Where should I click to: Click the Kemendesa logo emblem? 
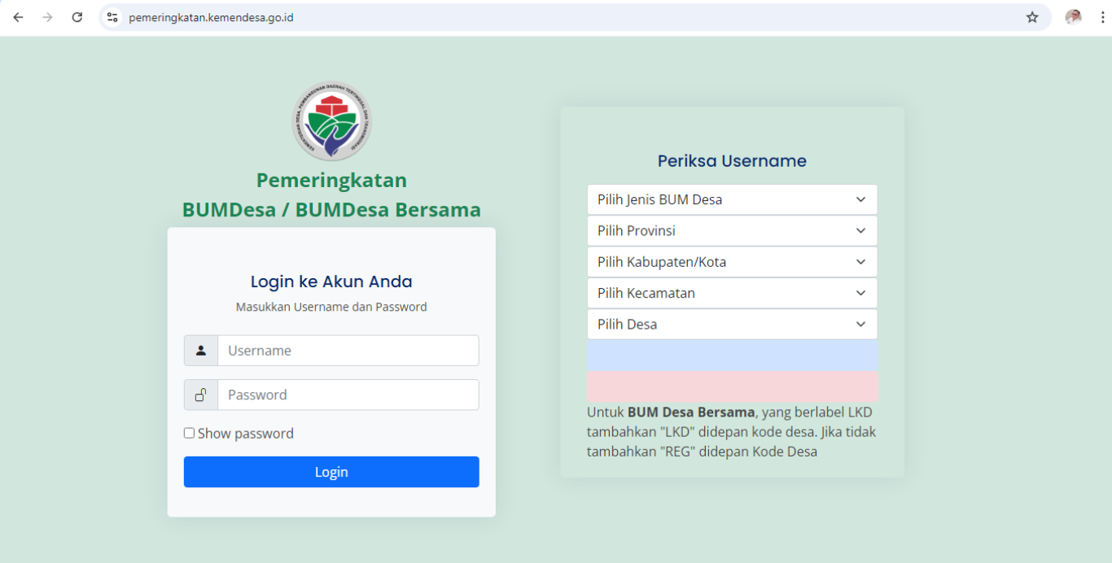[x=331, y=121]
